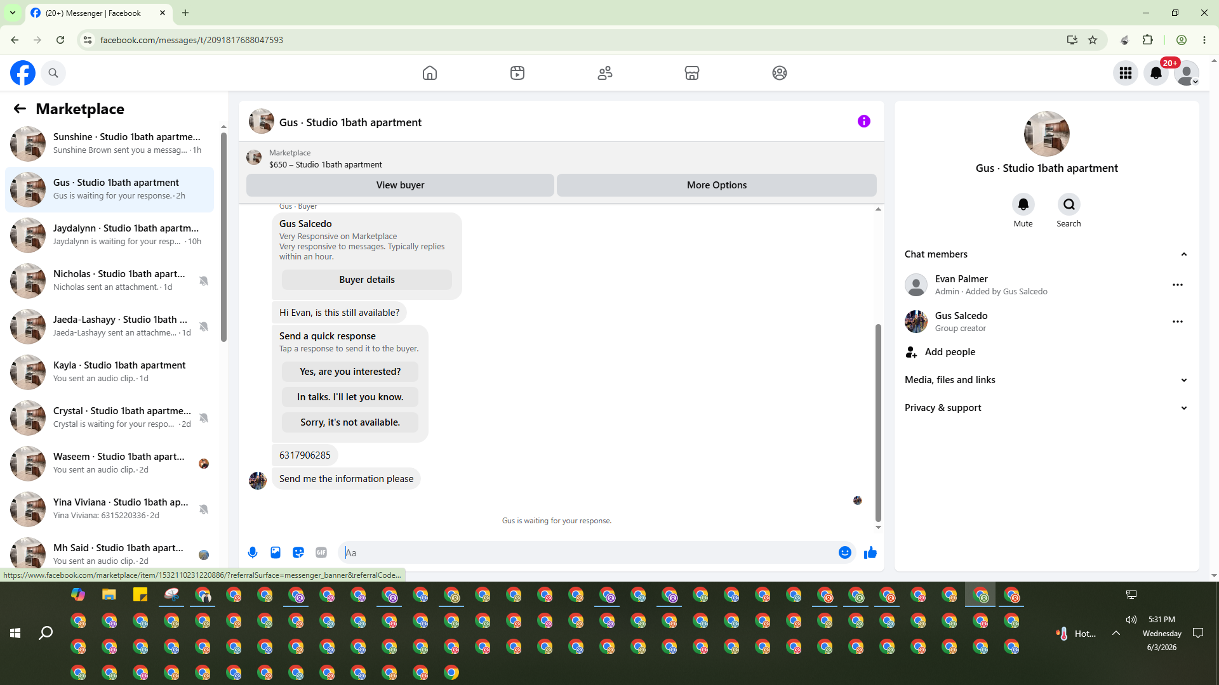The height and width of the screenshot is (685, 1219).
Task: Send quick reply 'Yes, are you interested?'
Action: click(x=350, y=372)
